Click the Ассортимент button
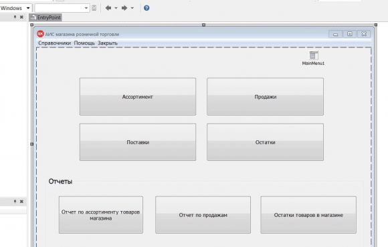The height and width of the screenshot is (247, 388). (x=138, y=97)
